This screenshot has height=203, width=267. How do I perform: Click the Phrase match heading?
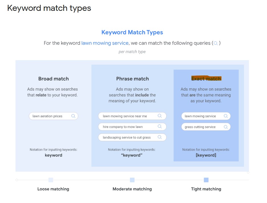133,79
